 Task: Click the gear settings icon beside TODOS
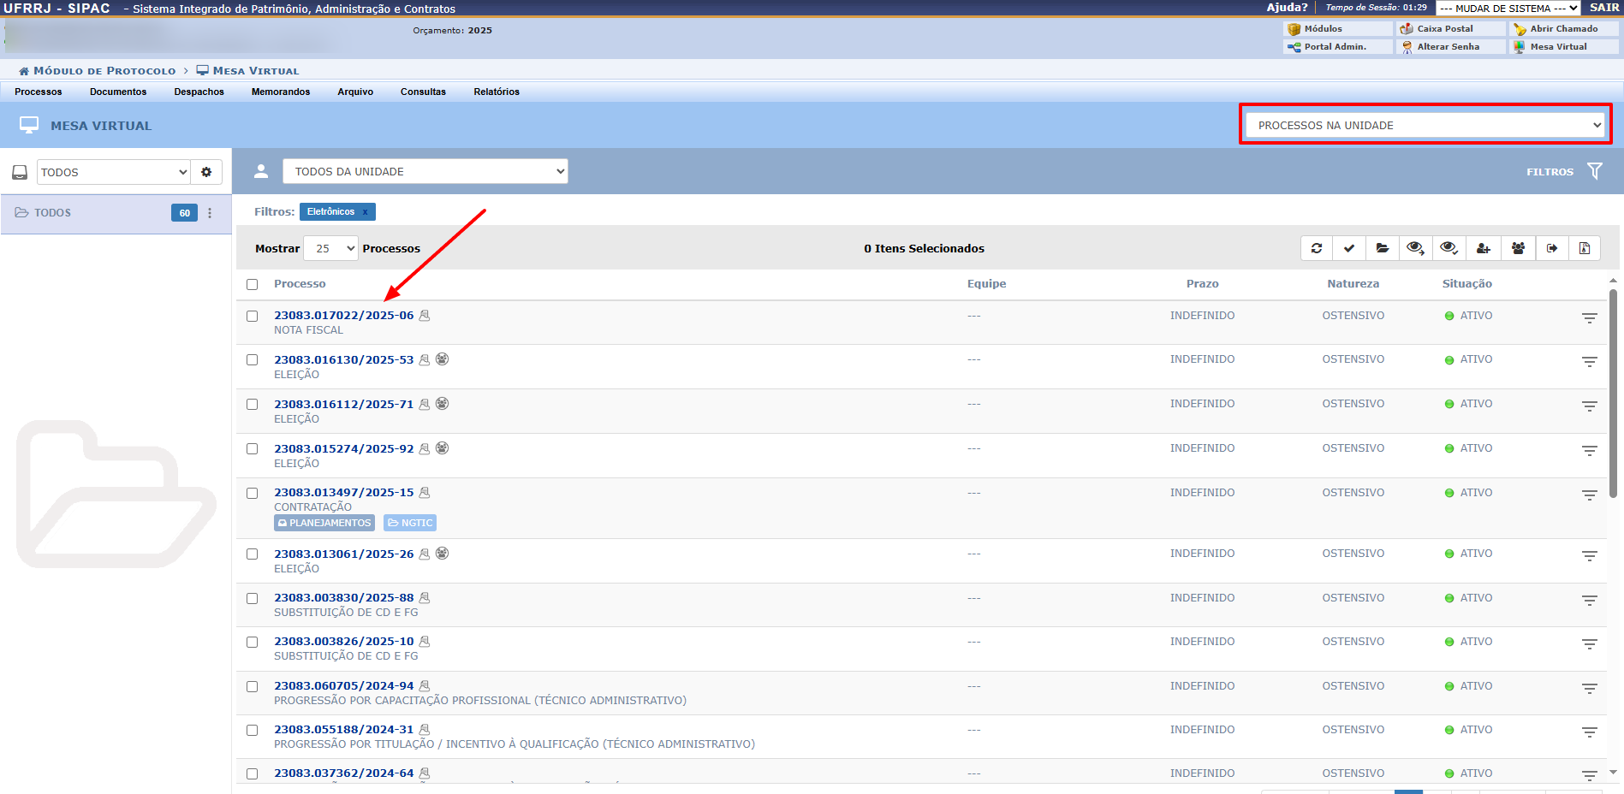[x=206, y=172]
